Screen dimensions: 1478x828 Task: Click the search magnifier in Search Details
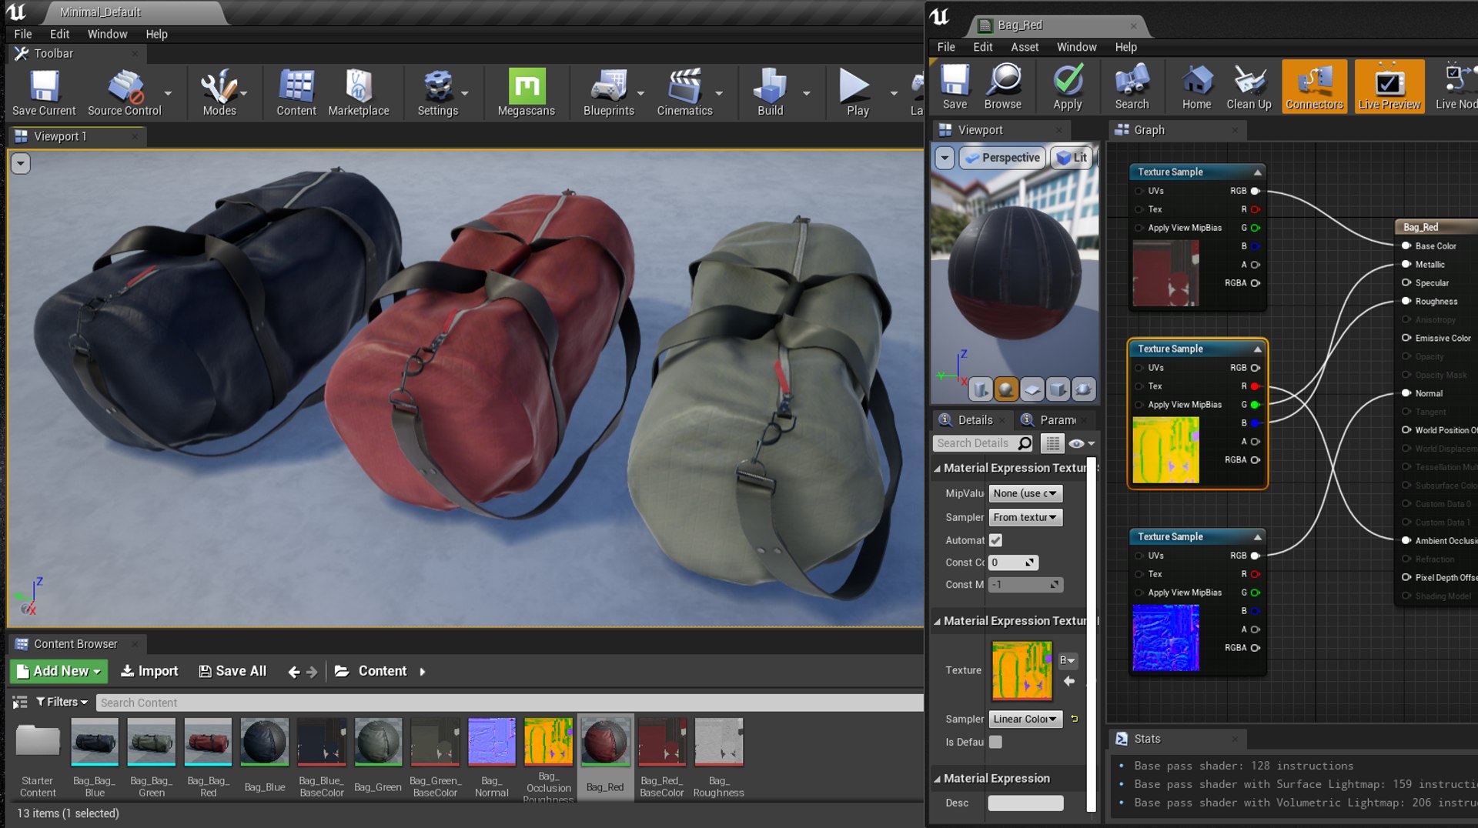(1025, 443)
